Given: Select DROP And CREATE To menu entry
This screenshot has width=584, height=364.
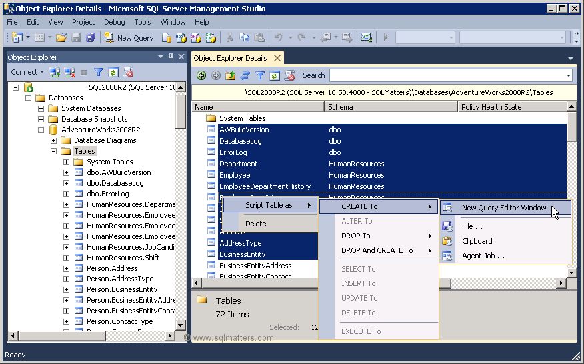Looking at the screenshot, I should [x=377, y=250].
